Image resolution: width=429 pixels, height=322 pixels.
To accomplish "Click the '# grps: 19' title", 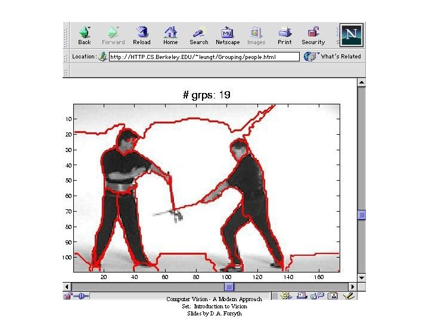I will [207, 95].
